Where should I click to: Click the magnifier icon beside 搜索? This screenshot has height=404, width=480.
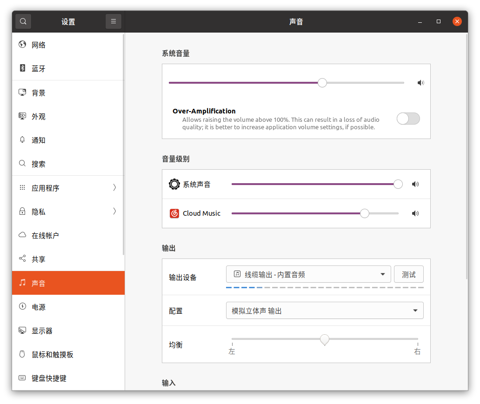(x=22, y=164)
